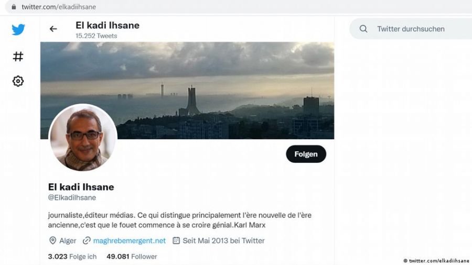Click the padlock icon in address bar
472x265 pixels.
click(13, 7)
